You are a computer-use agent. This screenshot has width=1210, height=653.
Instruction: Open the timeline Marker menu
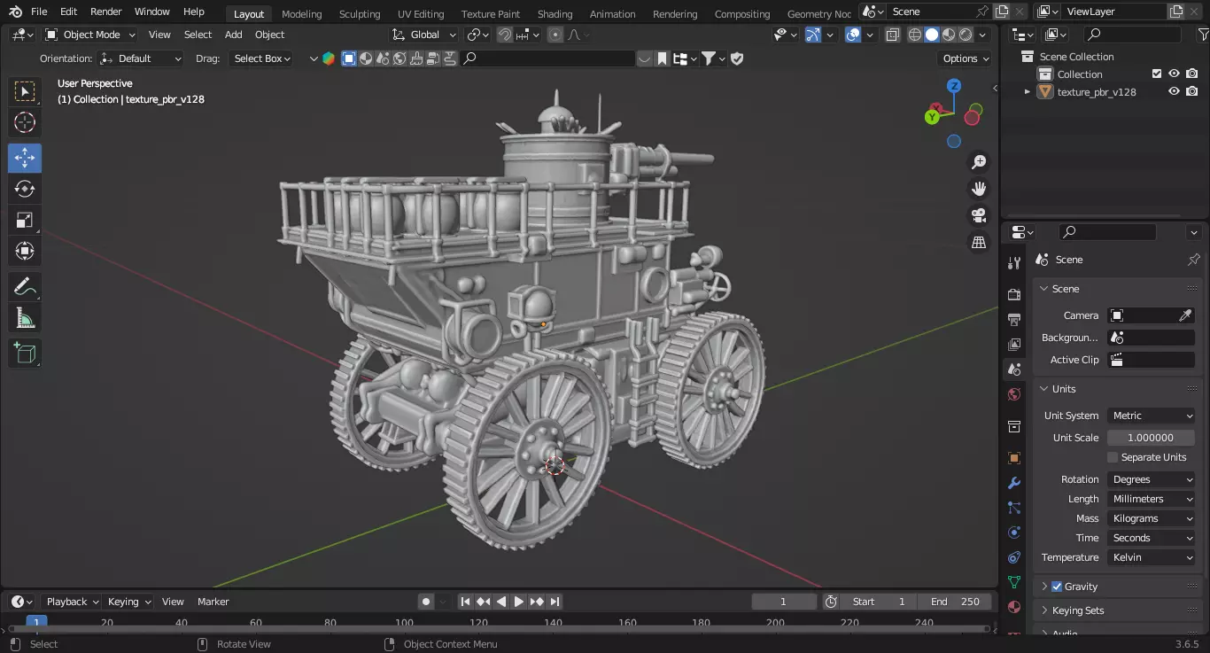213,602
